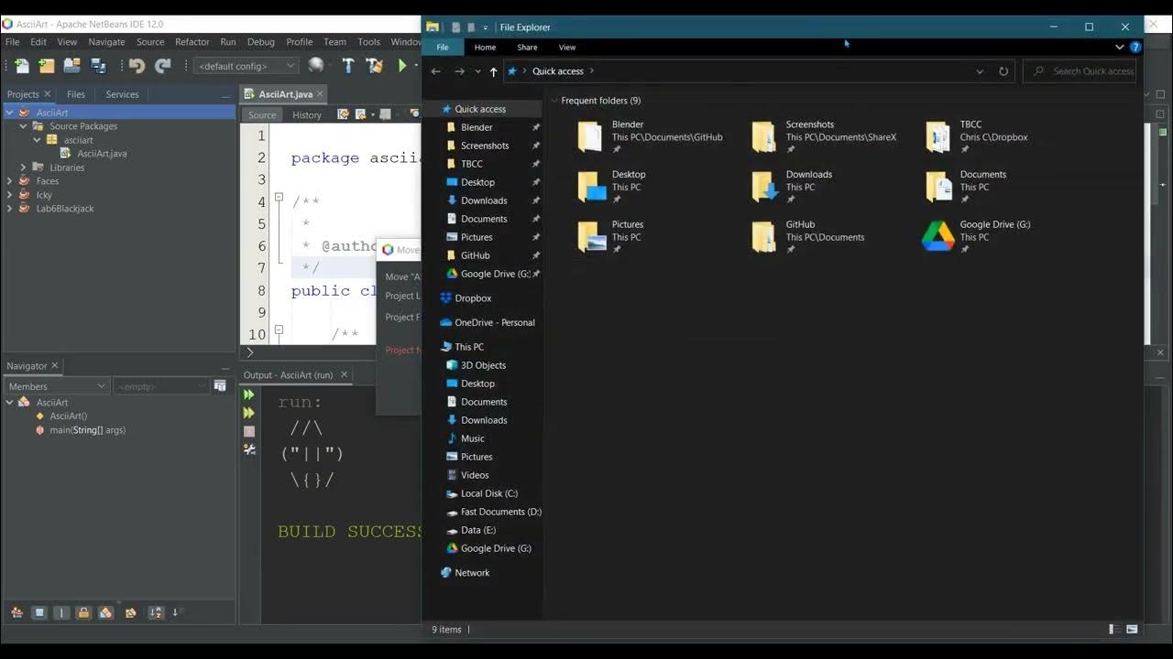Toggle Show Static Members filter in Navigator
Viewport: 1173px width, 659px height.
coord(61,612)
